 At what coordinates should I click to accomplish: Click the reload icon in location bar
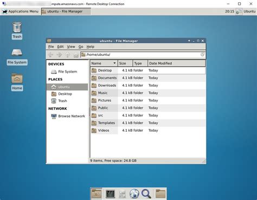(202, 54)
